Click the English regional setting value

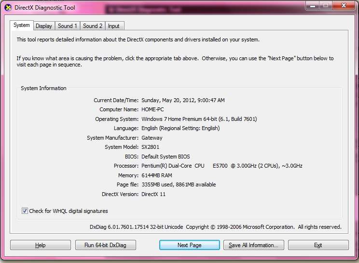click(x=180, y=128)
